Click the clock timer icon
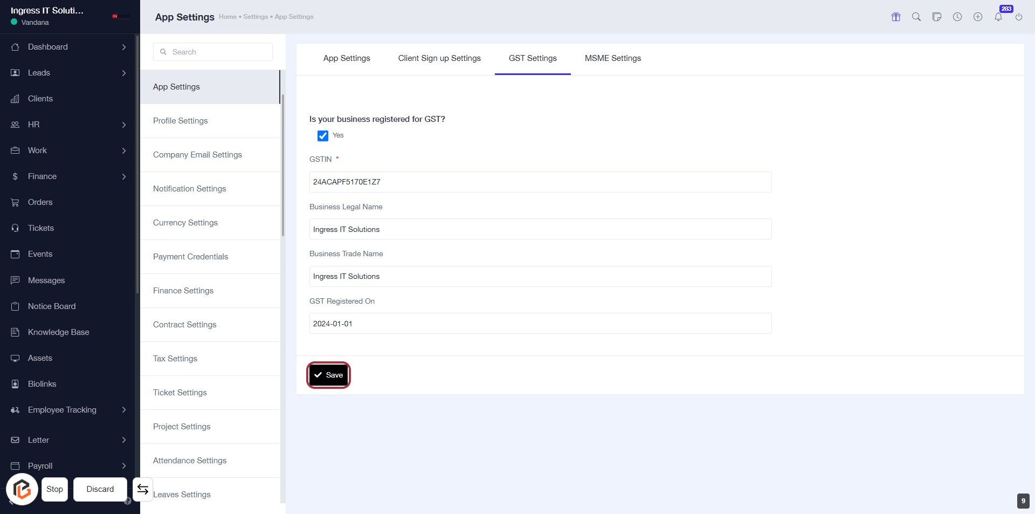Image resolution: width=1035 pixels, height=514 pixels. pos(957,17)
